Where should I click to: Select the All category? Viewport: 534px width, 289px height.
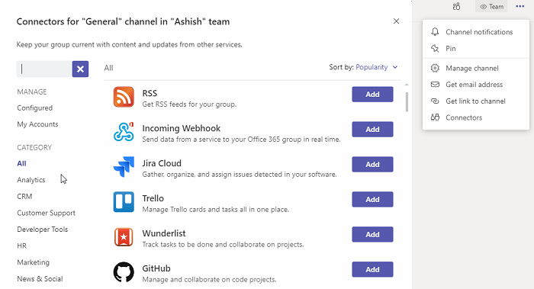(21, 163)
